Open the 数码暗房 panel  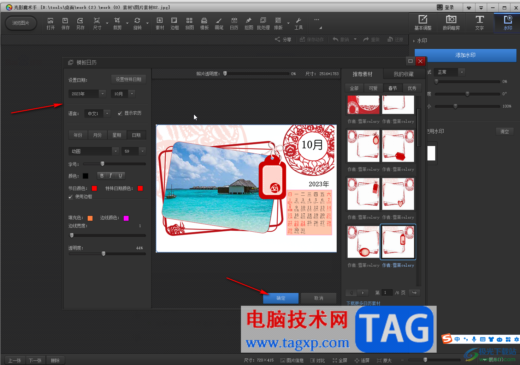click(x=451, y=23)
